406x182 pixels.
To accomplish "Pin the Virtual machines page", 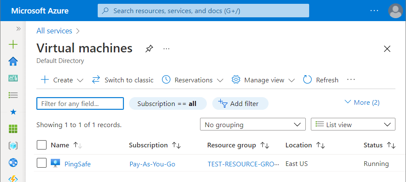I will click(x=149, y=49).
